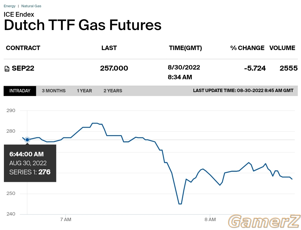Click the 7 AM axis label
Image resolution: width=301 pixels, height=230 pixels.
[66, 219]
